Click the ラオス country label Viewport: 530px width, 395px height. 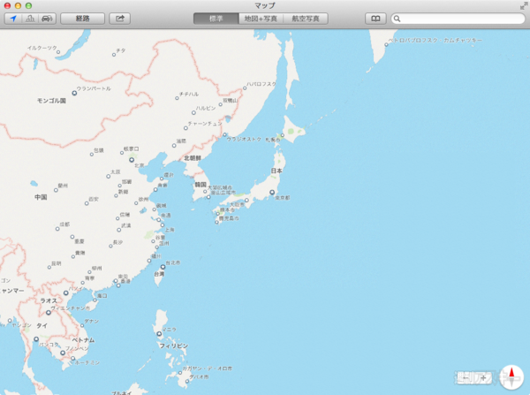tap(49, 300)
